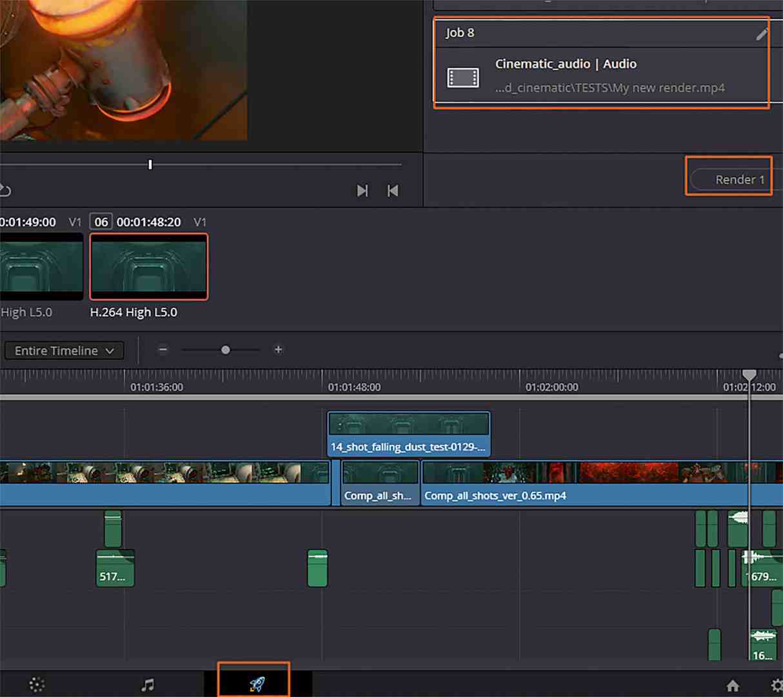Jump to previous clip in viewer
Viewport: 783px width, 697px height.
tap(393, 190)
